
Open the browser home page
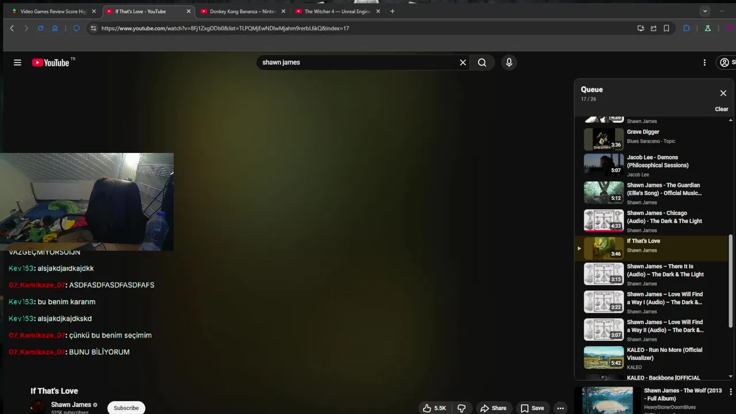tap(55, 28)
